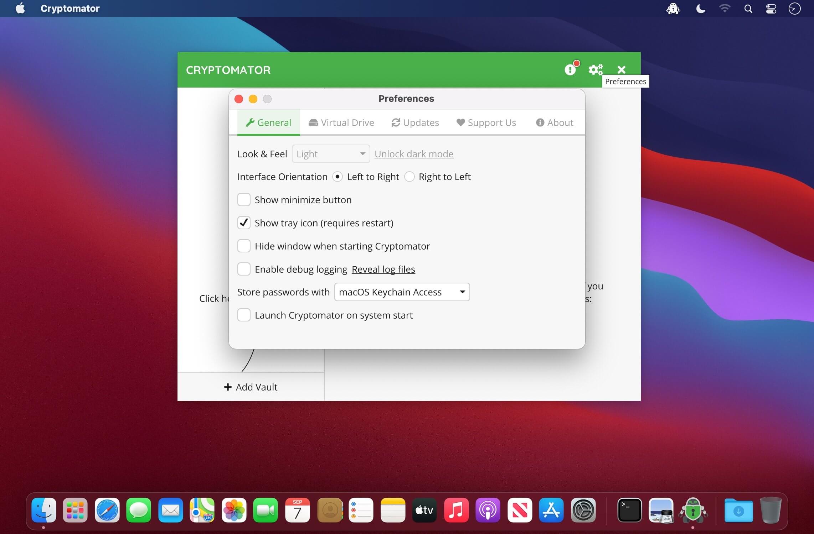Enable the Show minimize button checkbox
814x534 pixels.
(x=244, y=200)
